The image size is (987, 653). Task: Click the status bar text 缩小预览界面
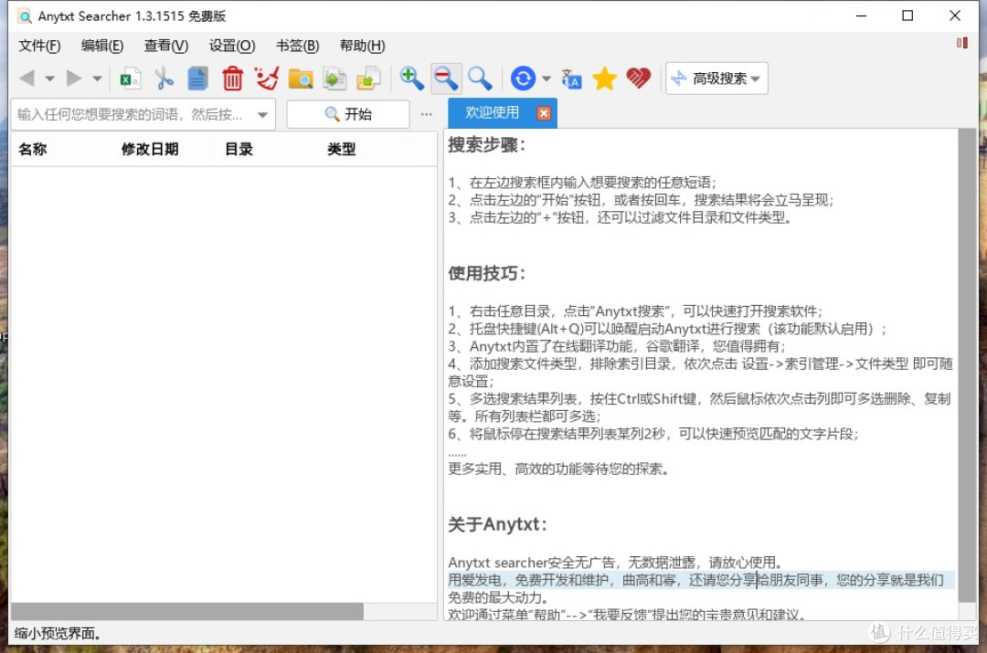58,634
